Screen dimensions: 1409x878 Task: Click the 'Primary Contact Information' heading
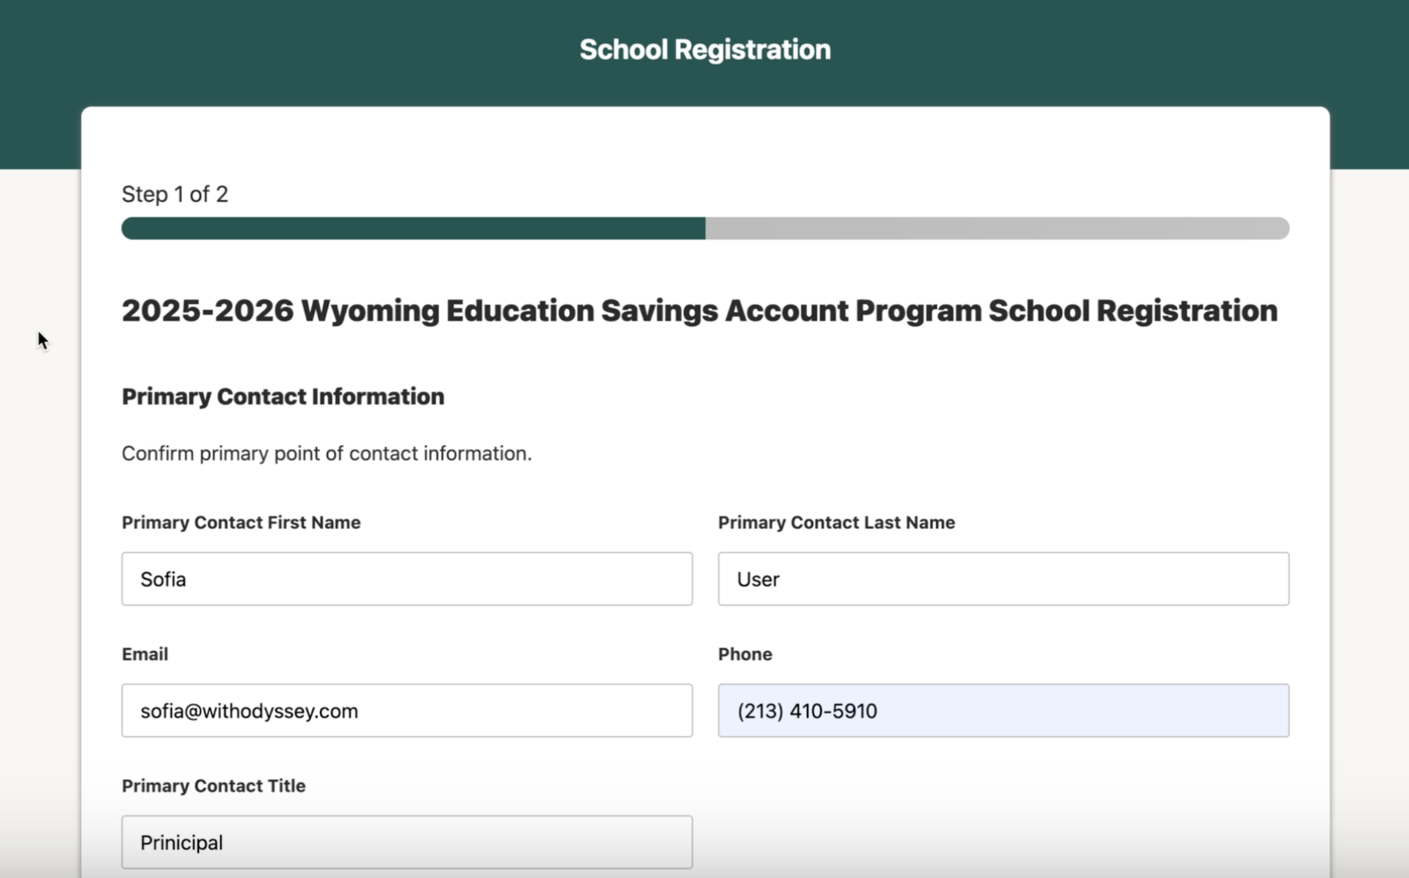(x=283, y=397)
